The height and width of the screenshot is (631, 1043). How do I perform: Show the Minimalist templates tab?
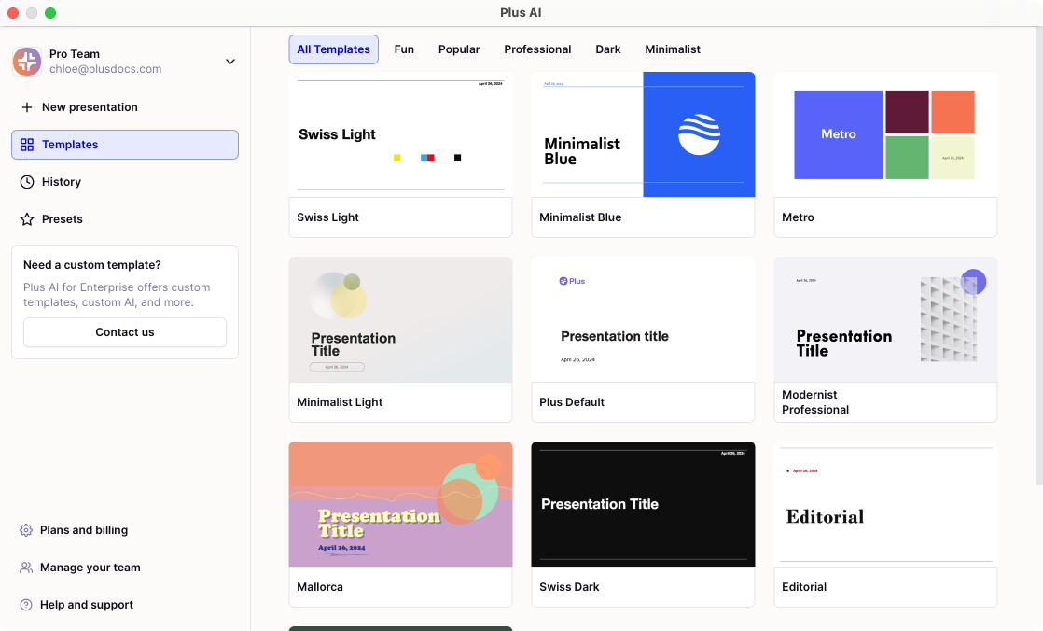click(673, 49)
